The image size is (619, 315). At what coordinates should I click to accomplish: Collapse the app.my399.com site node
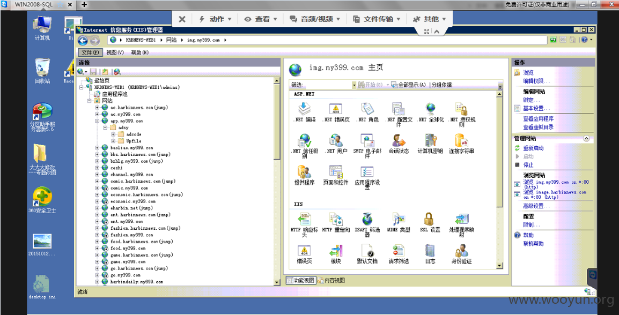(98, 121)
